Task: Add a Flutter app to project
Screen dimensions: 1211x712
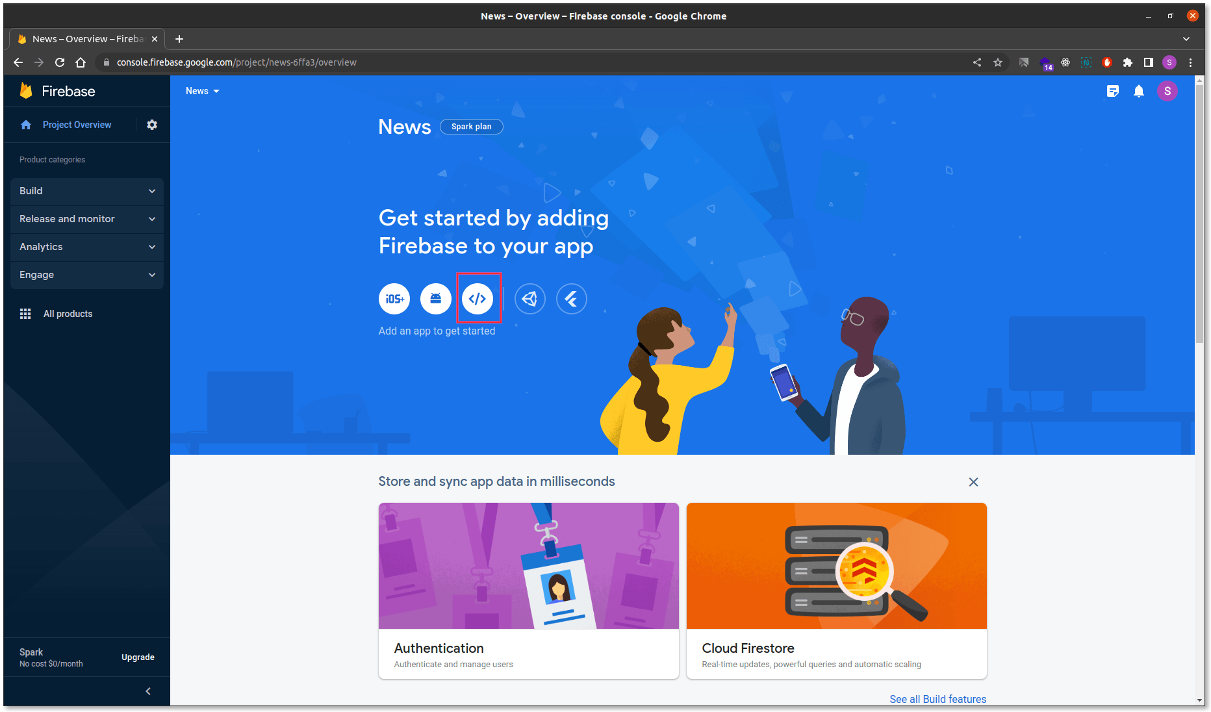Action: point(572,299)
